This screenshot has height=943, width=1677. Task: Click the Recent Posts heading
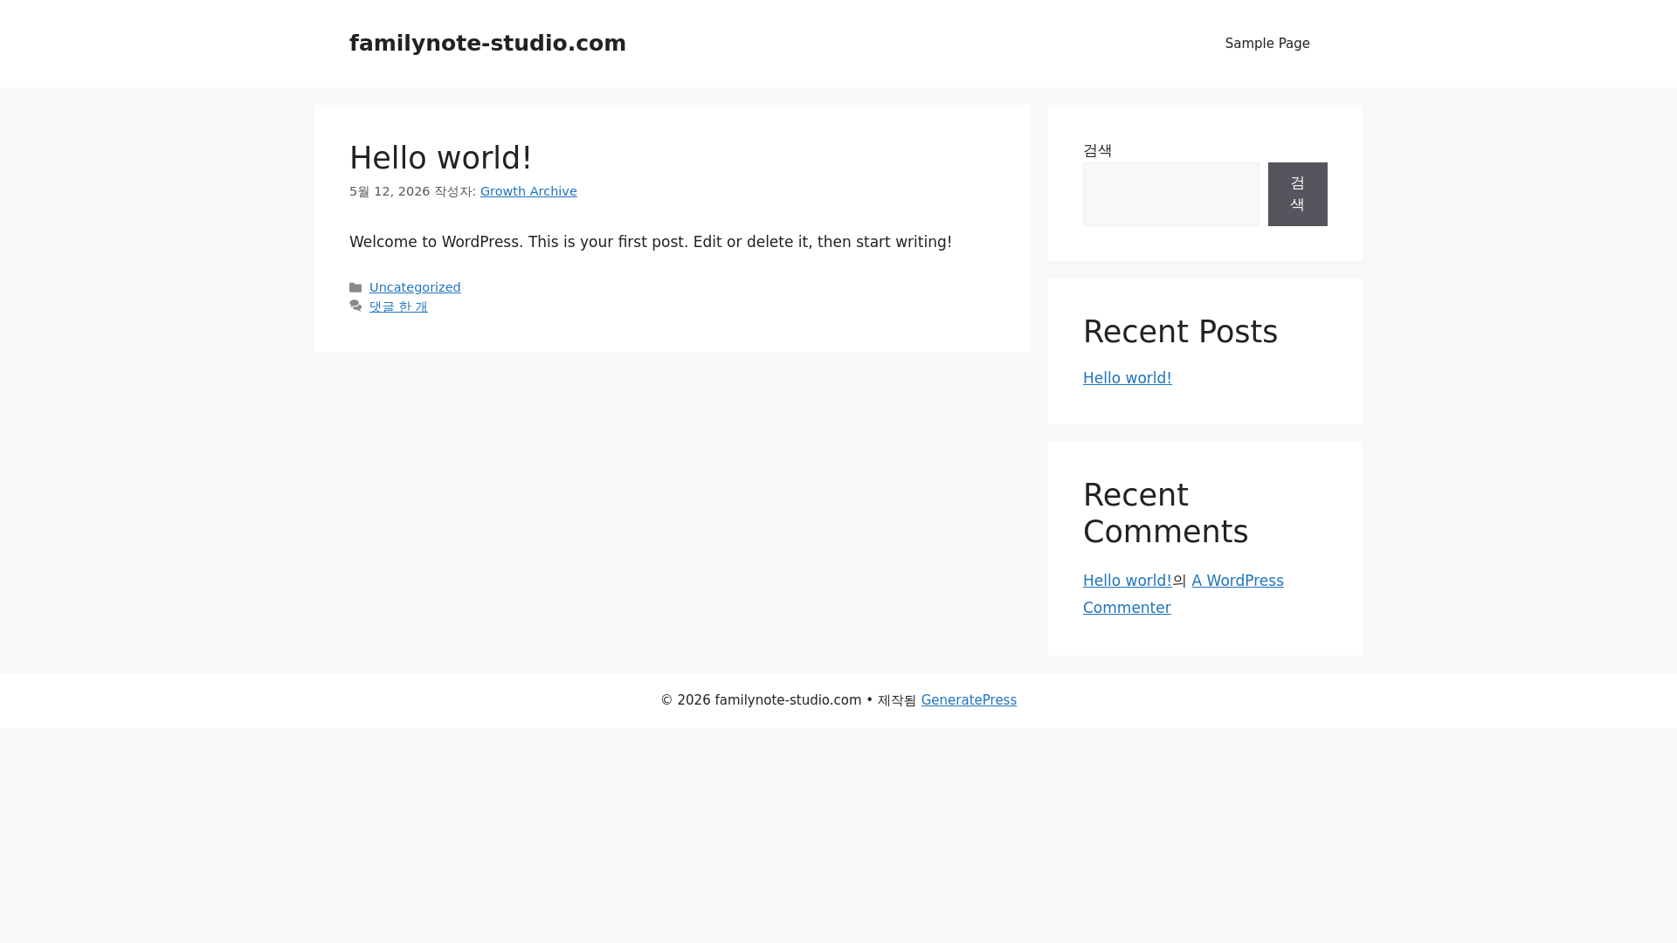[x=1180, y=332]
